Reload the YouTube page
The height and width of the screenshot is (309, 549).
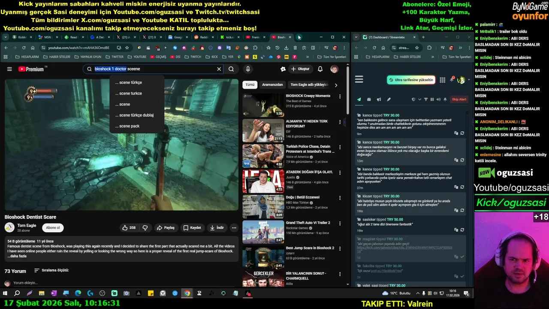coord(24,48)
